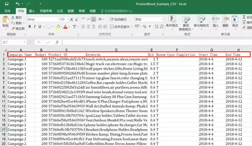Switch to the Formulas (公式) tab

[60, 11]
